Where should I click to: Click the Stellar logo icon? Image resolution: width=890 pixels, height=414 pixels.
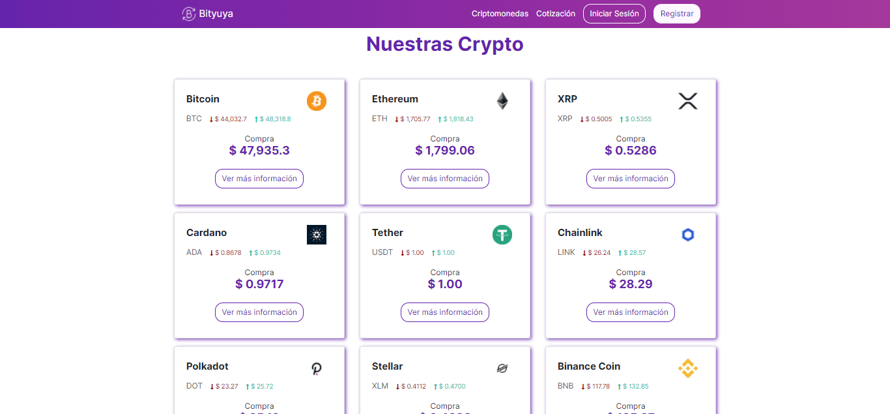click(502, 369)
